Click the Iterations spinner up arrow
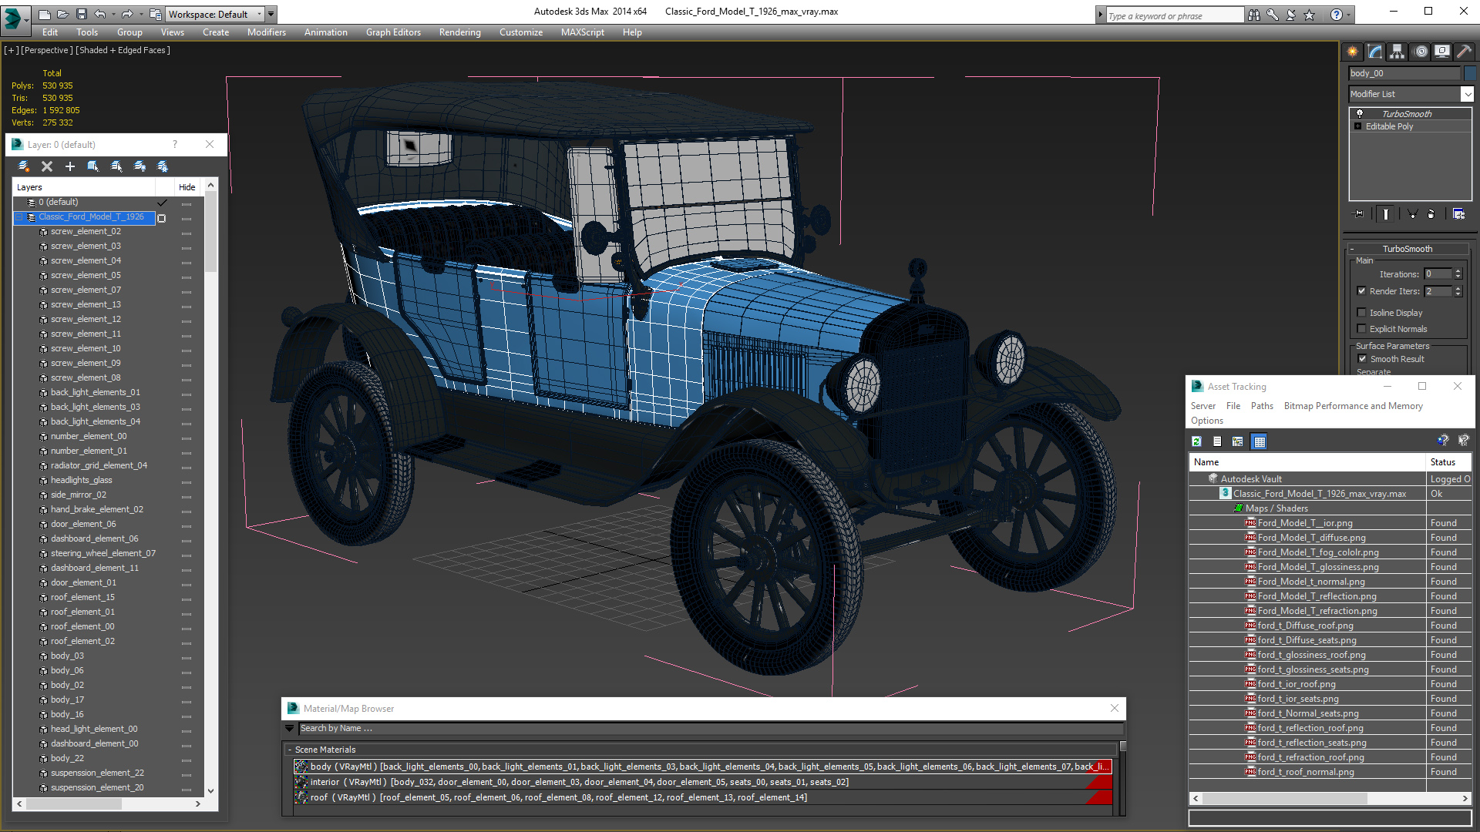The image size is (1480, 832). tap(1458, 271)
